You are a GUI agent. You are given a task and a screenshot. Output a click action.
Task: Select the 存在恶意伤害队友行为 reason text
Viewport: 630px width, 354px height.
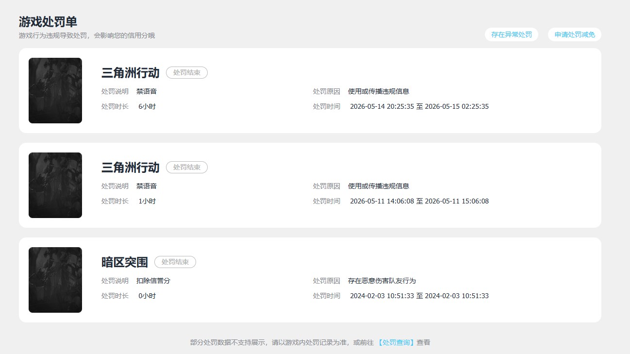tap(382, 281)
